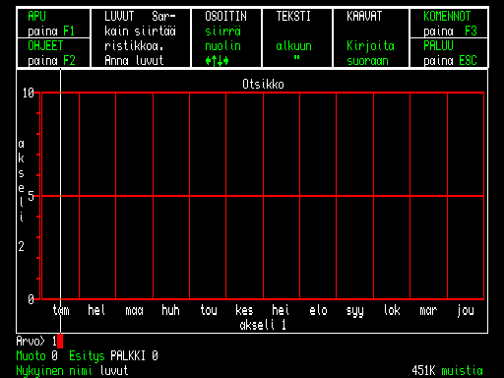Select the tam month label
504x378 pixels.
pyautogui.click(x=61, y=310)
